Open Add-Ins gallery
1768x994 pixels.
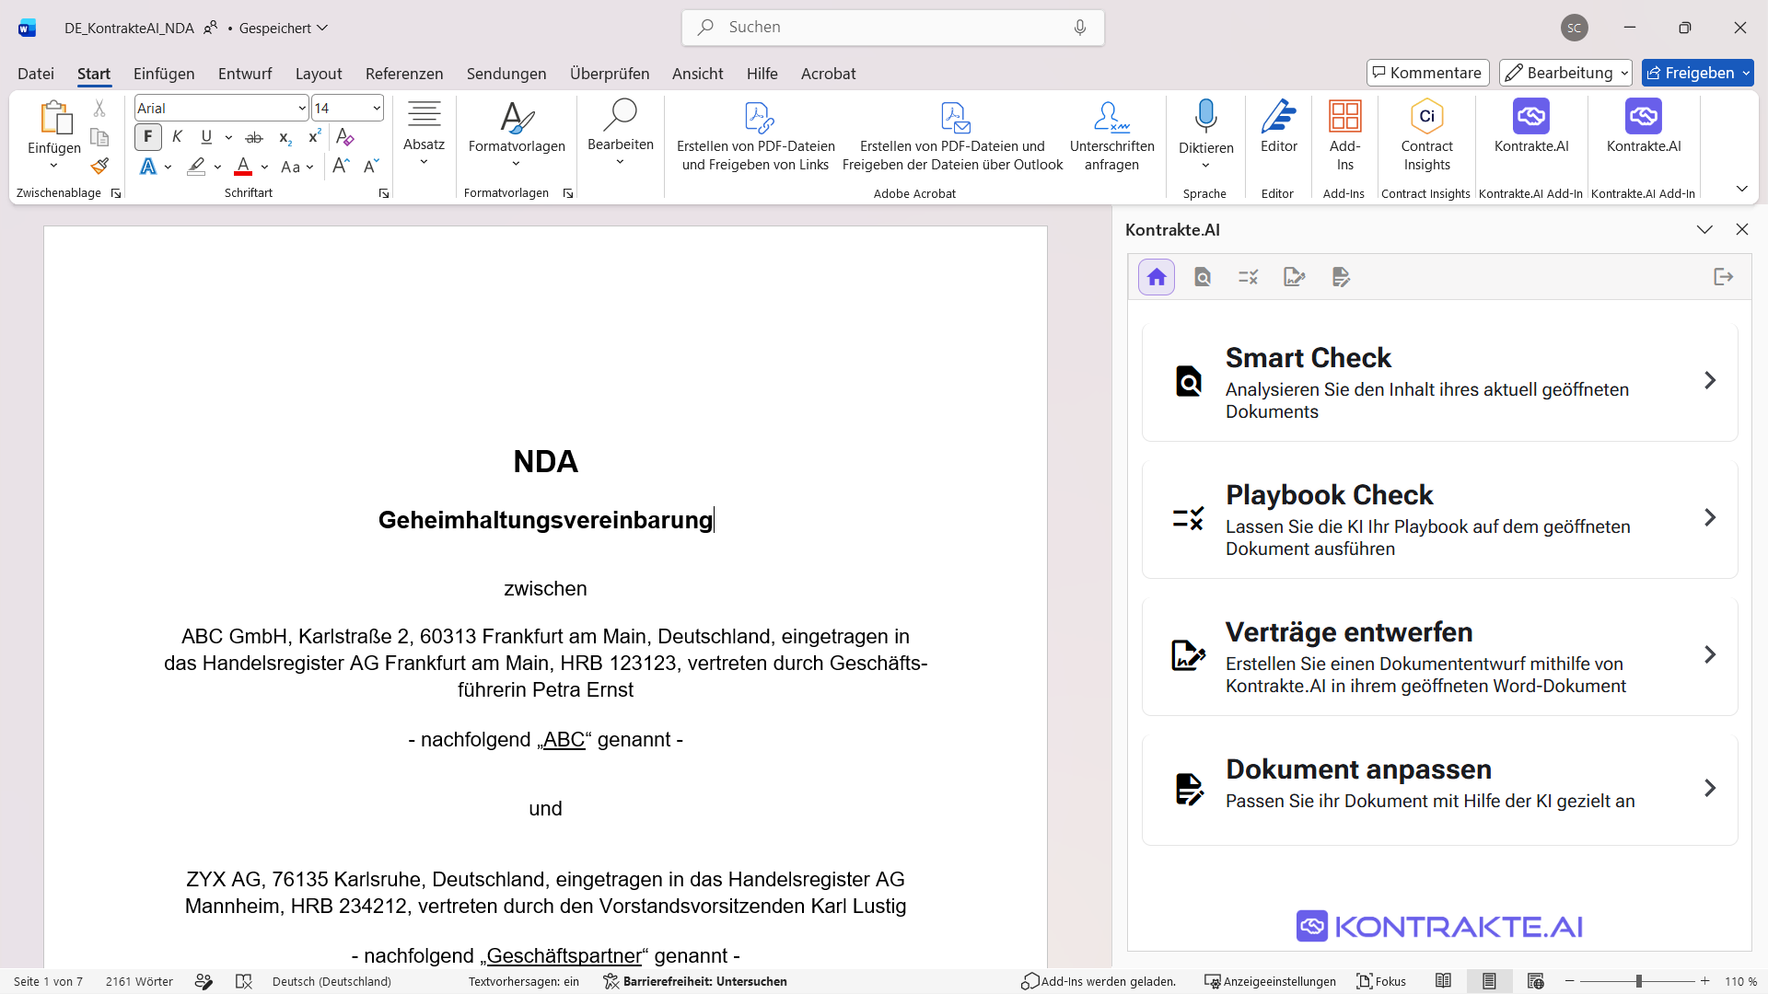(1344, 136)
